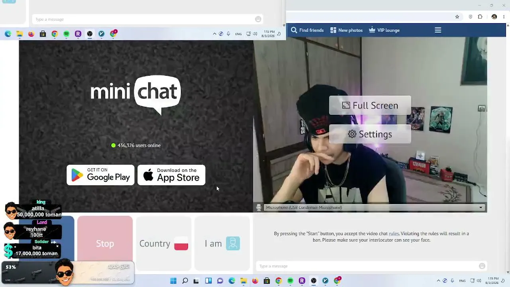The image size is (510, 287).
Task: Switch to Spotify in the bottom taskbar
Action: 290,281
